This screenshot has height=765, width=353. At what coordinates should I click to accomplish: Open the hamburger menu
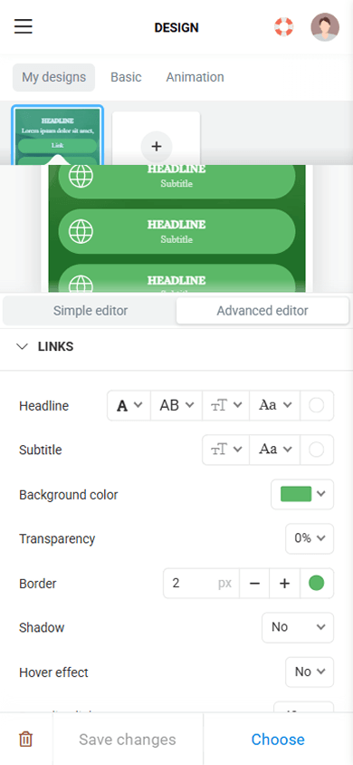tap(23, 26)
